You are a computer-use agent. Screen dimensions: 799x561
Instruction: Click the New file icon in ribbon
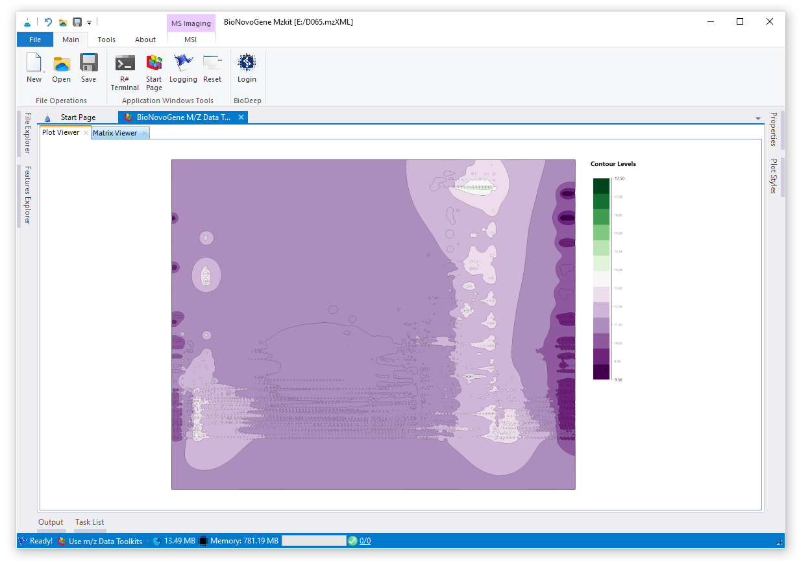point(34,64)
